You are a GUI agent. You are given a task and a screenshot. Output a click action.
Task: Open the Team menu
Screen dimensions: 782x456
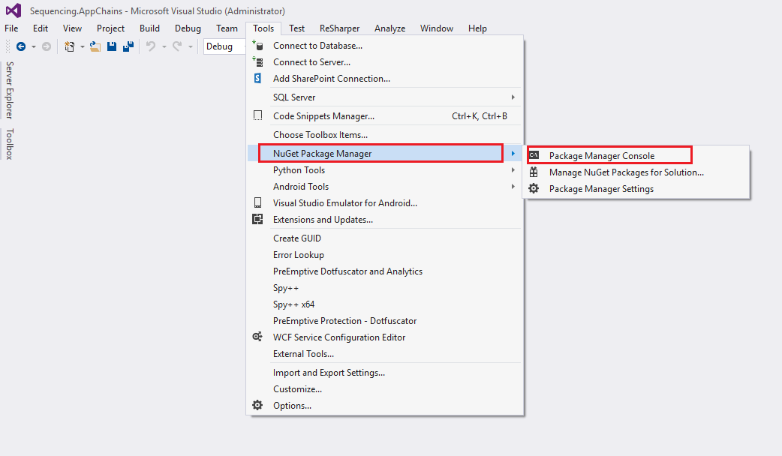pos(227,28)
